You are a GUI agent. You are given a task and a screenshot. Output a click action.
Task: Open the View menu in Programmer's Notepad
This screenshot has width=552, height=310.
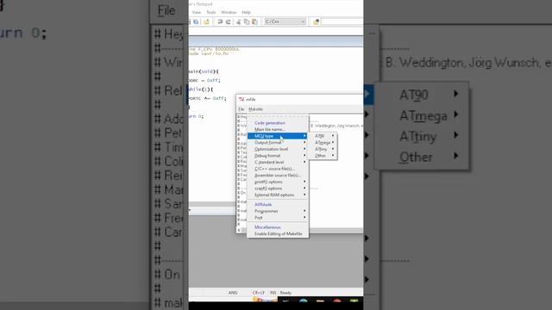pyautogui.click(x=197, y=12)
